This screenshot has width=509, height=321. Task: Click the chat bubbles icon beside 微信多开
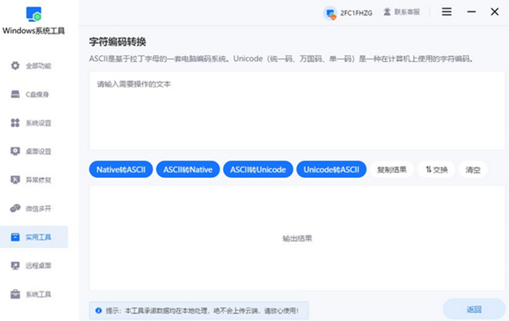[x=15, y=209]
